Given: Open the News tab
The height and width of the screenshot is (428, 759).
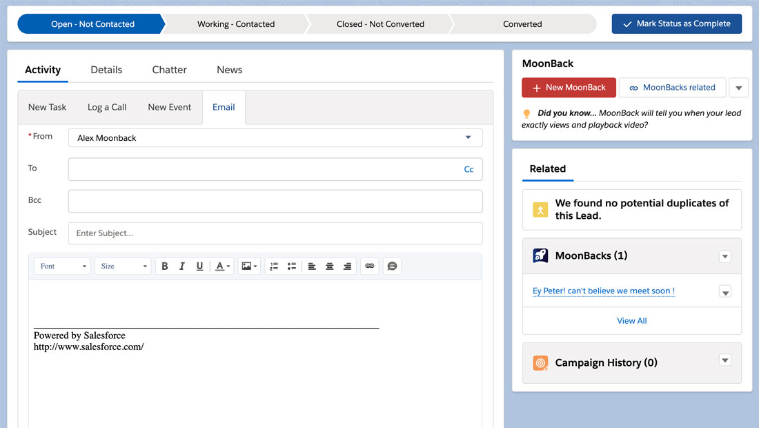Looking at the screenshot, I should (x=230, y=70).
